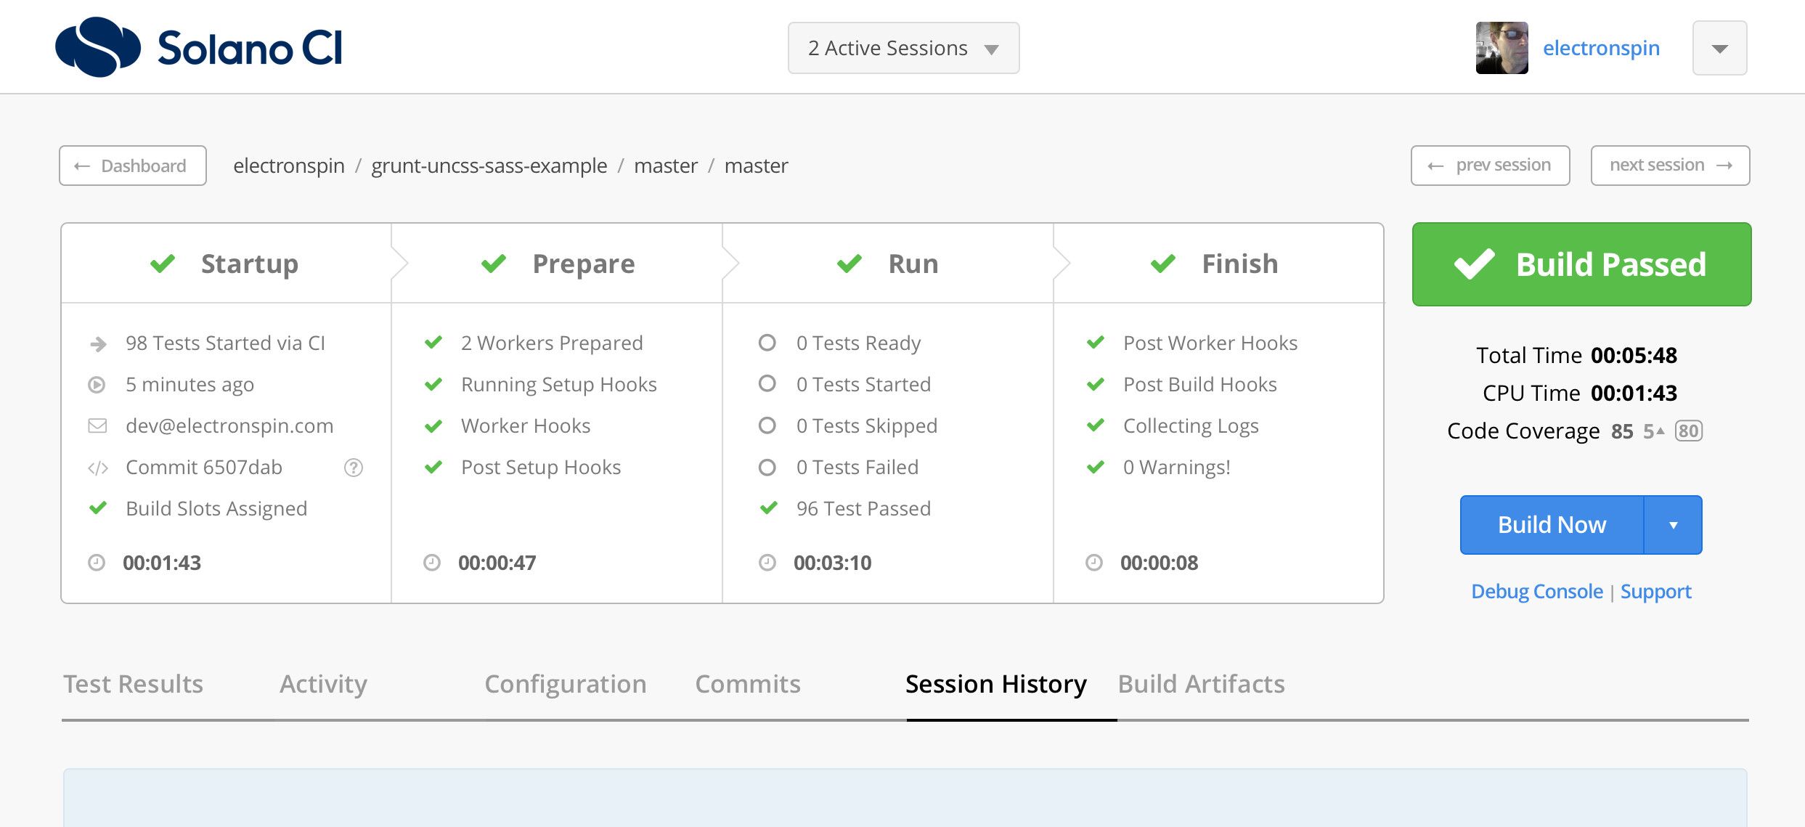This screenshot has width=1805, height=827.
Task: Click the code coverage 80 badge
Action: (1688, 431)
